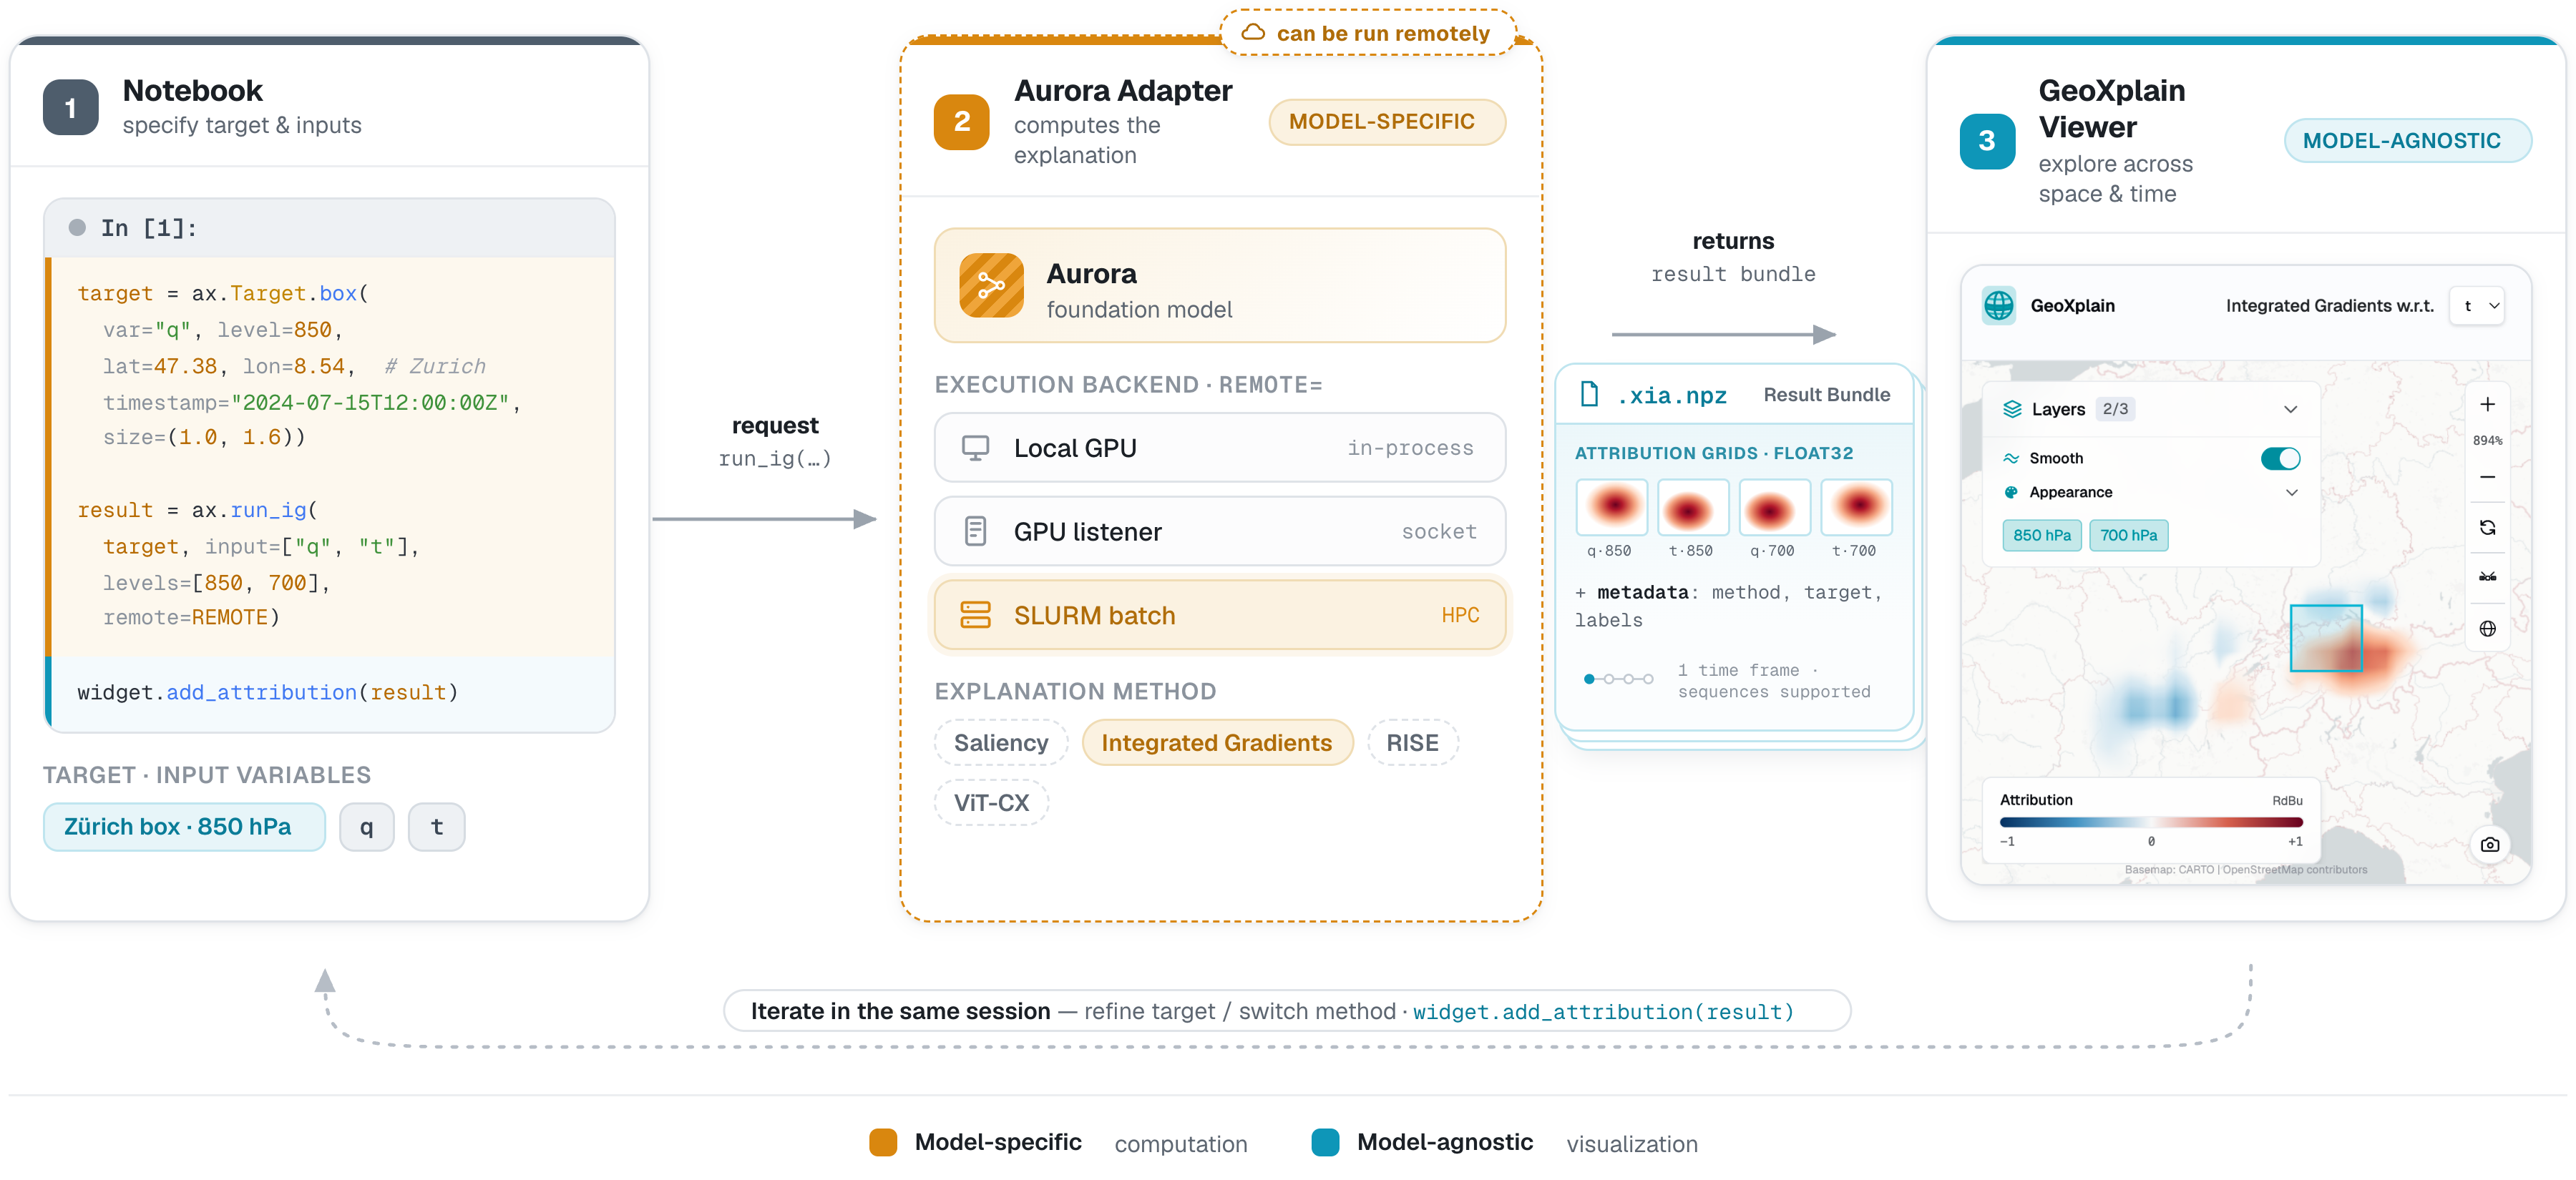
Task: Click the glasses view-mode icon
Action: 2487,578
